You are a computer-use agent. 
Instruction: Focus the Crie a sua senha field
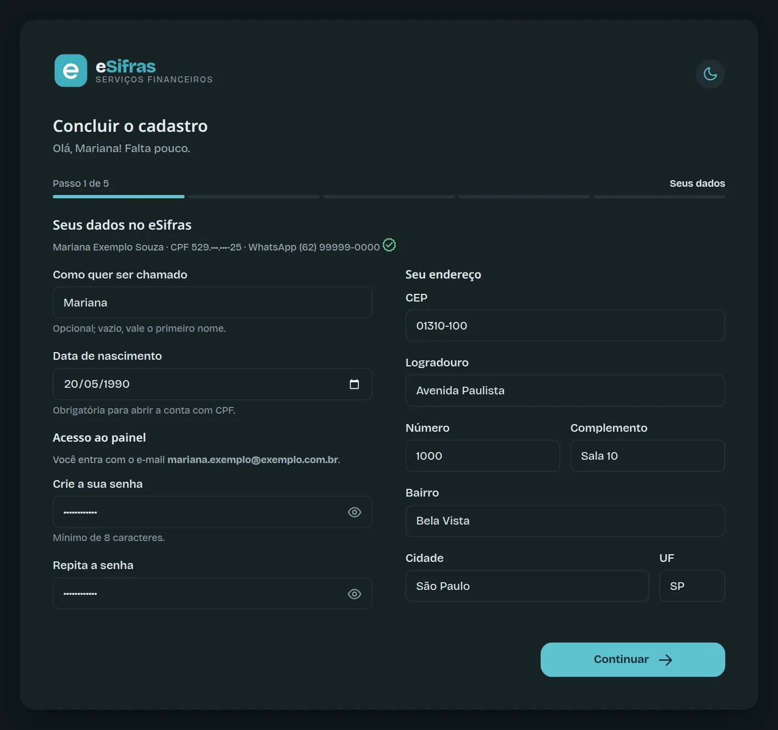(x=213, y=512)
